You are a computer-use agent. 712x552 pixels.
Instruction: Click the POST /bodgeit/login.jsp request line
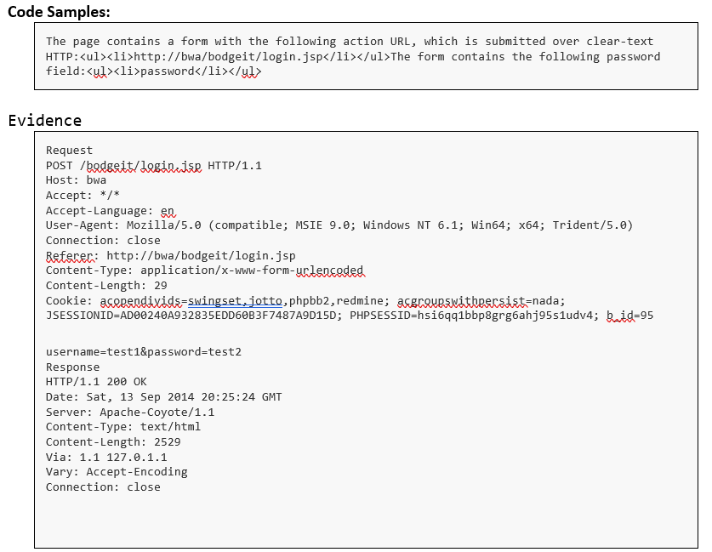pos(153,166)
